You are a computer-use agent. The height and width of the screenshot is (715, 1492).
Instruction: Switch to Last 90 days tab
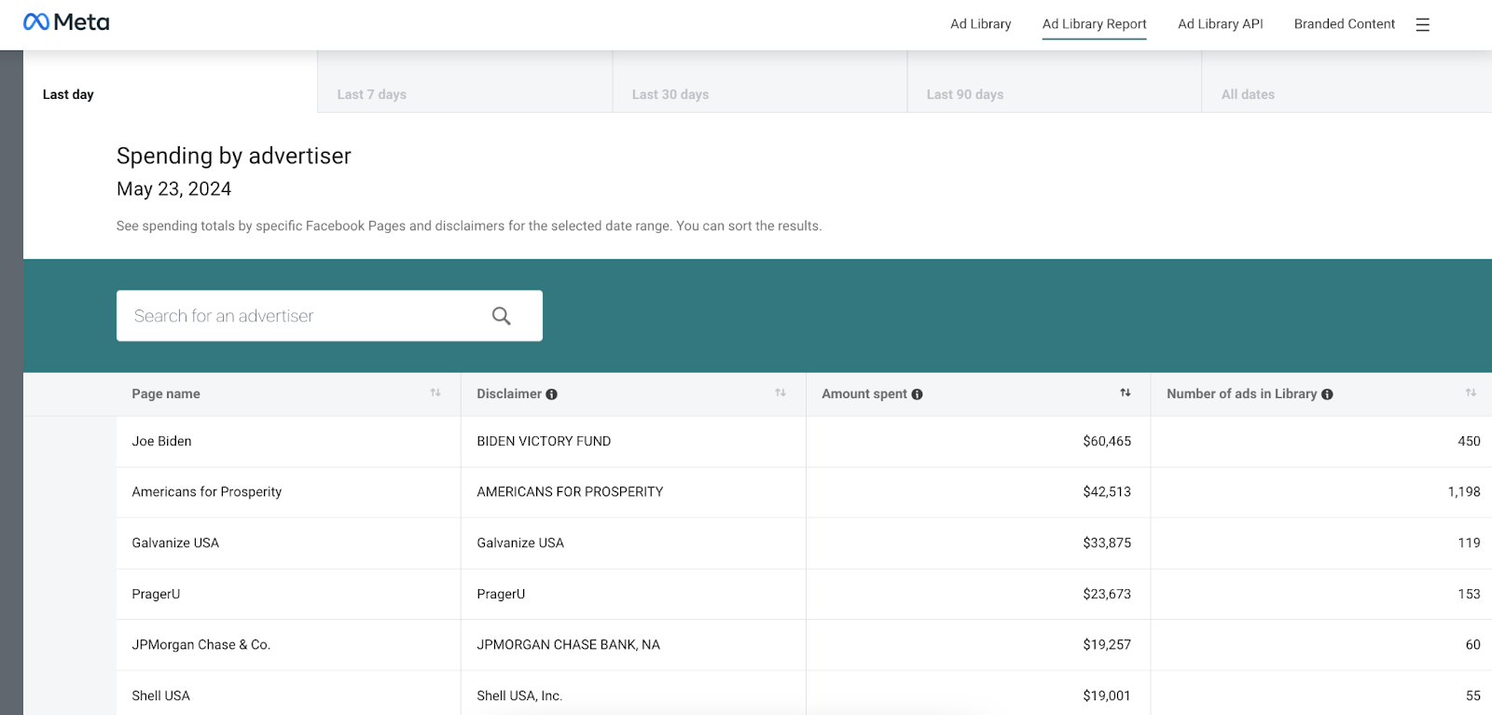coord(1055,82)
